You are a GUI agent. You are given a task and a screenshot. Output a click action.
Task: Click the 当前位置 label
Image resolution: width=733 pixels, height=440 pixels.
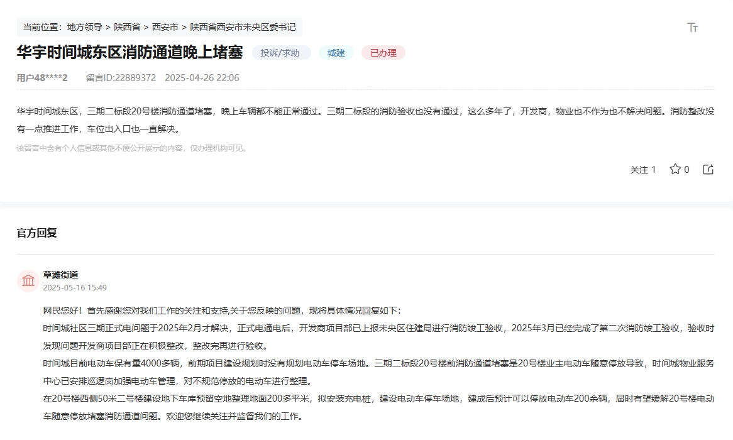[x=43, y=27]
